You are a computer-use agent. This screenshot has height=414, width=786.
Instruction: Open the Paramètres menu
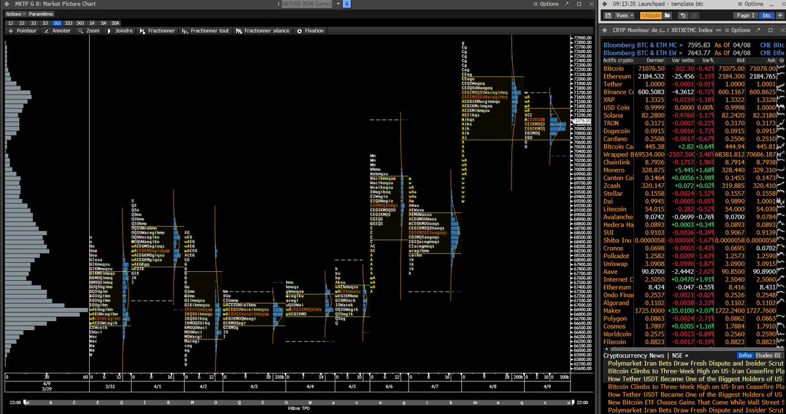pyautogui.click(x=41, y=14)
